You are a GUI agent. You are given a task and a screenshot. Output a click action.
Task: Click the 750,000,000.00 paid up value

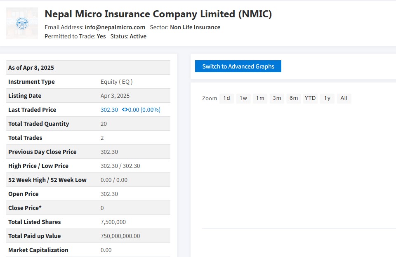coord(120,236)
